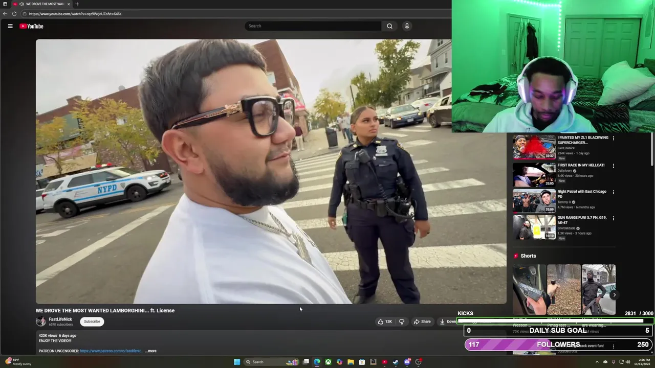Open the clock showing 2:56 PM
Screen dimensions: 655x368
click(x=641, y=362)
